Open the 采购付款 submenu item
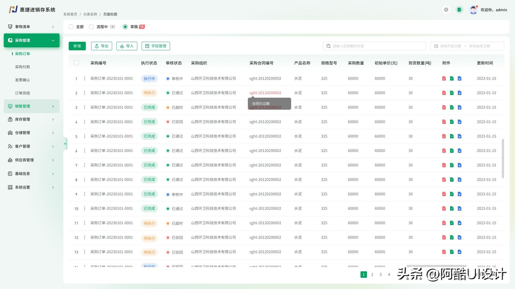 [23, 67]
